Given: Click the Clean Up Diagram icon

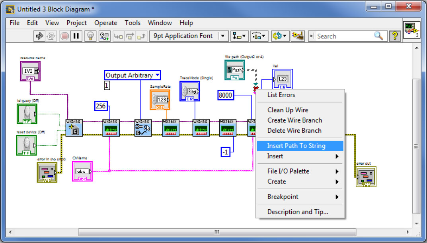Looking at the screenshot, I should pos(297,36).
